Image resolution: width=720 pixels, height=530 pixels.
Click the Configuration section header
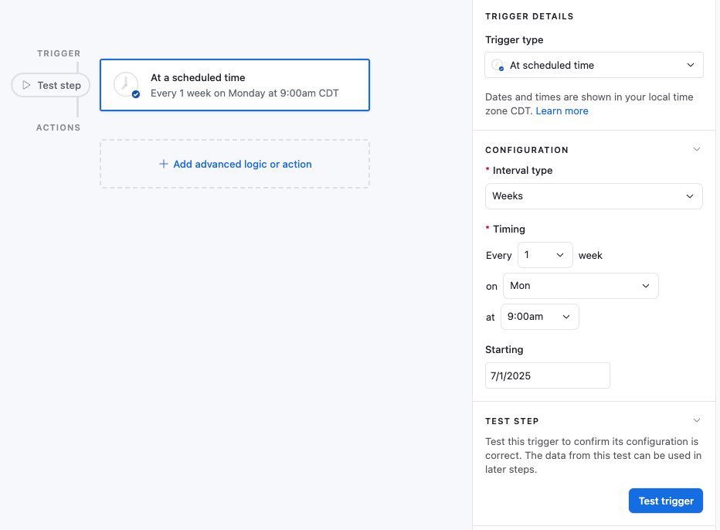(527, 150)
